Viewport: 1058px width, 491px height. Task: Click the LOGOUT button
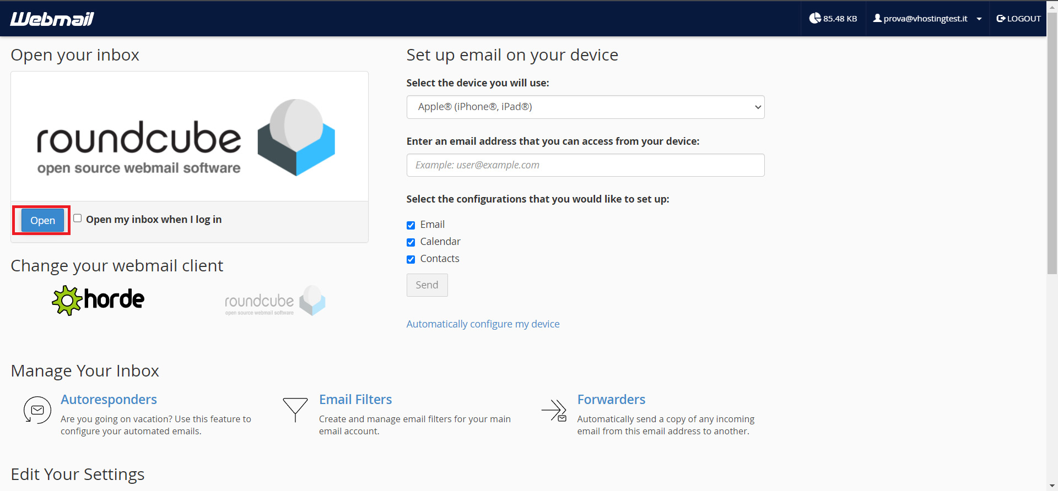click(x=1018, y=19)
